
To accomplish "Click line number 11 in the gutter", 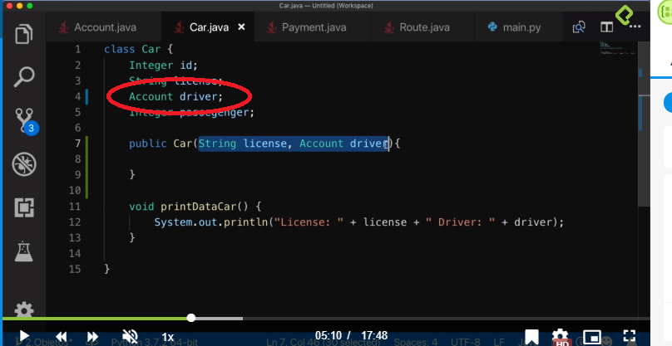I will (75, 207).
